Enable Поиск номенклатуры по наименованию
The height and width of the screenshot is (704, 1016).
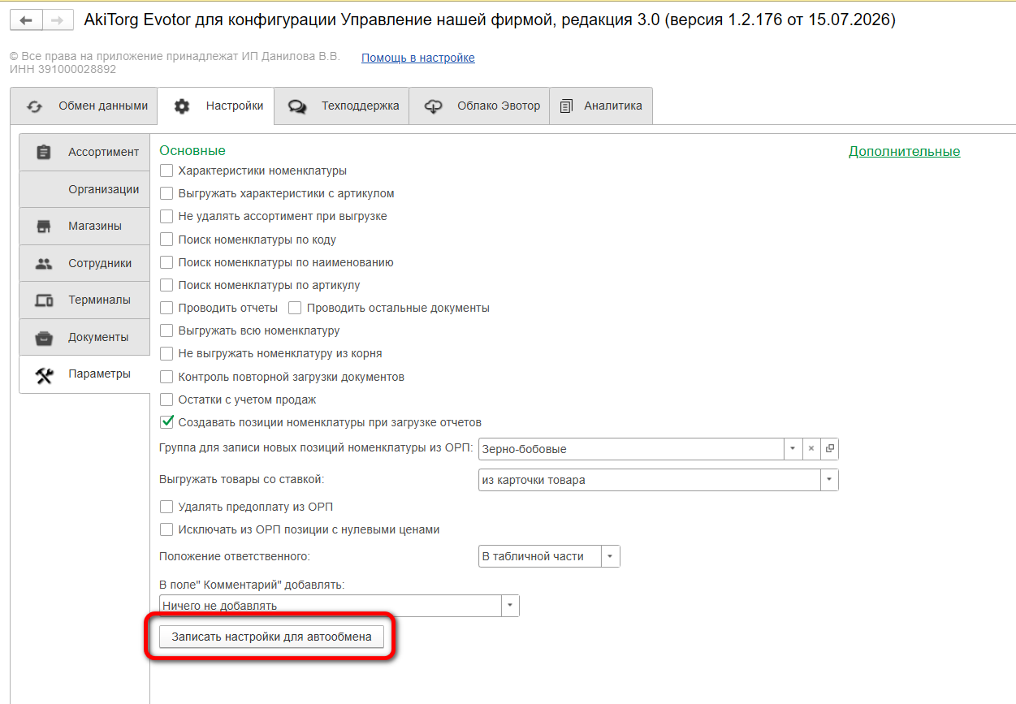[x=166, y=263]
